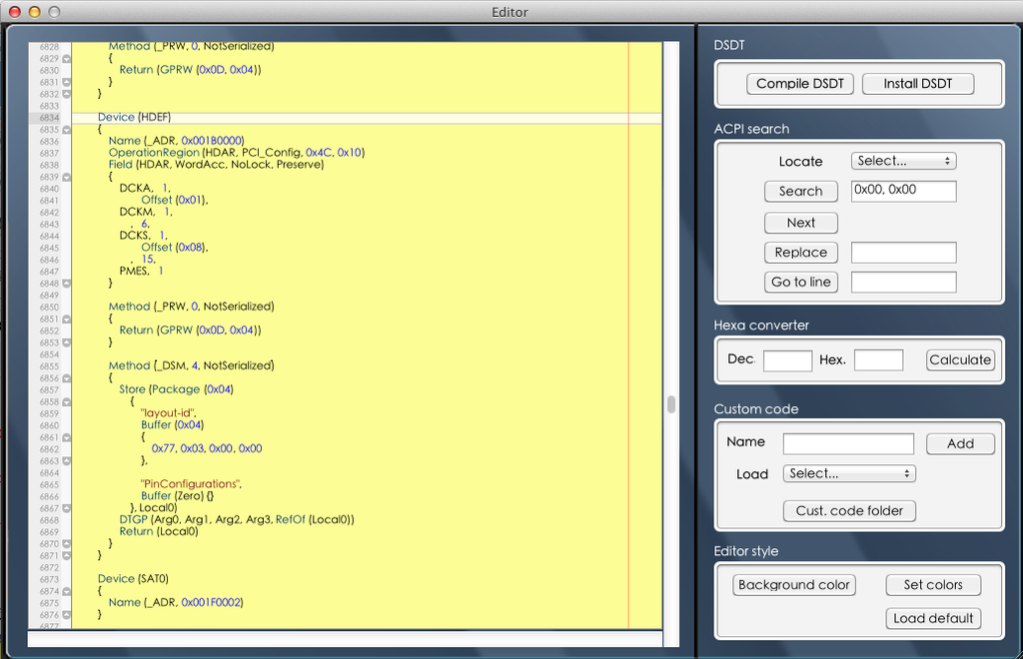This screenshot has height=659, width=1023.
Task: Click the Offset (0x08) line
Action: pos(175,247)
